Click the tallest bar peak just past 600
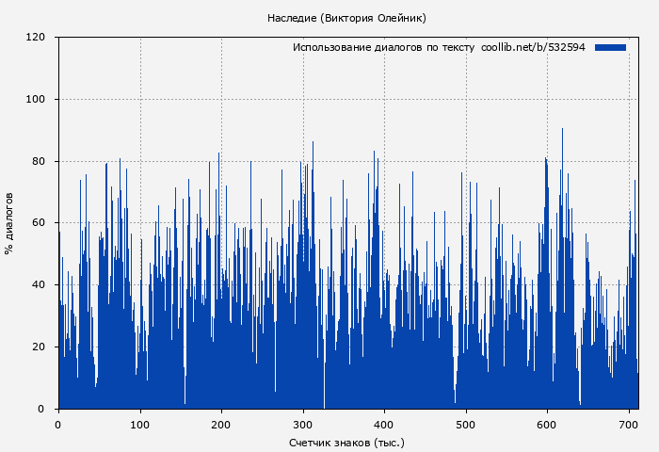The width and height of the screenshot is (659, 452). click(562, 132)
